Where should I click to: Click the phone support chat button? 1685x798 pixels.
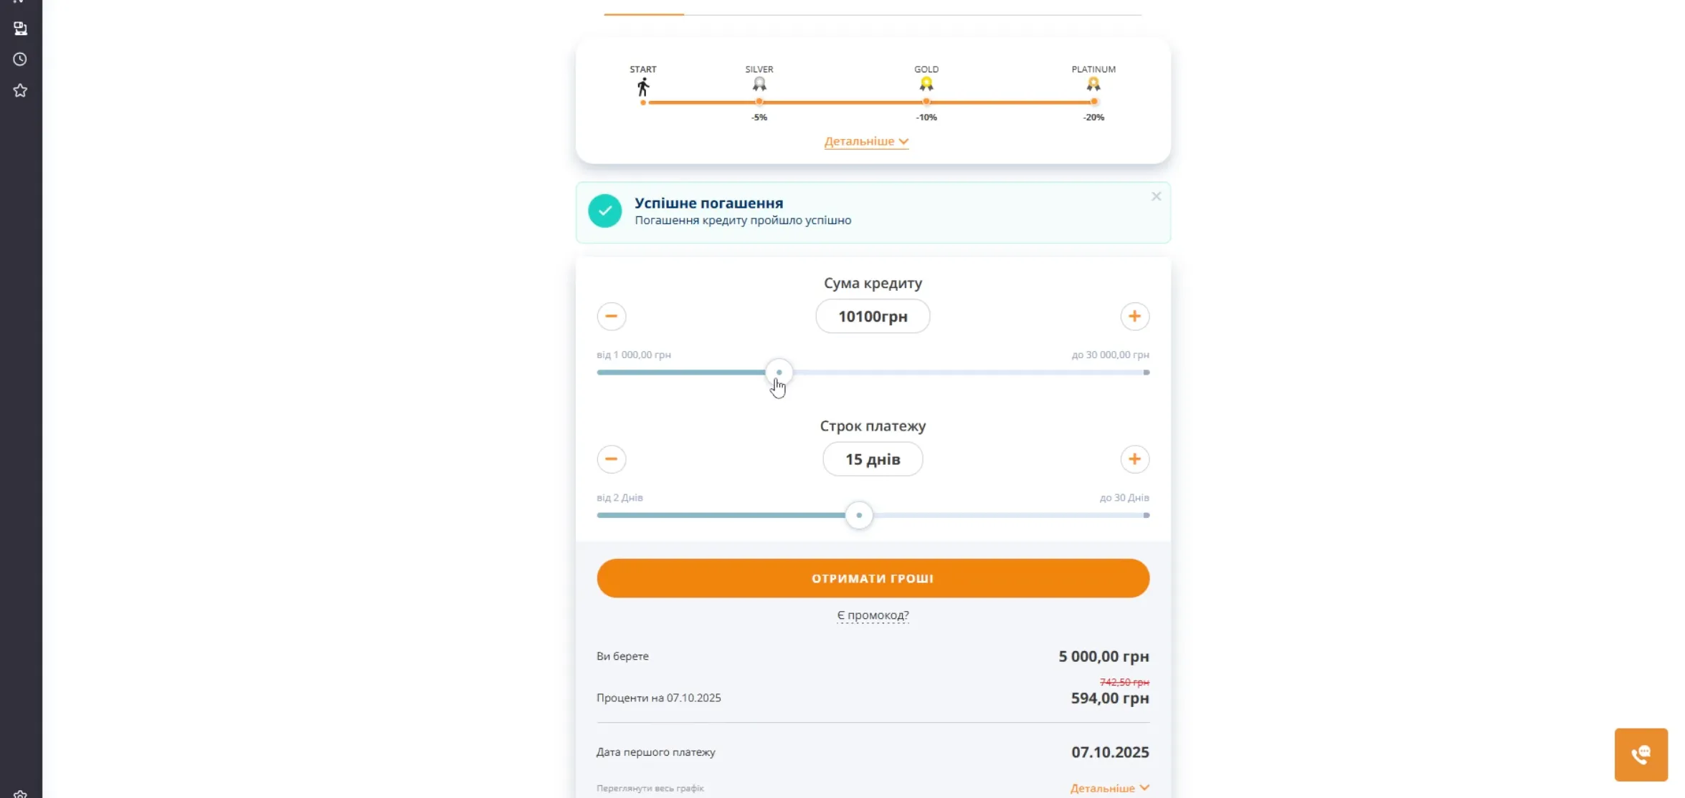coord(1641,754)
